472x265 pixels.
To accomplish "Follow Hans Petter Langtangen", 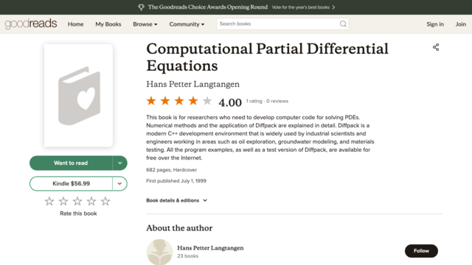I will pos(421,251).
